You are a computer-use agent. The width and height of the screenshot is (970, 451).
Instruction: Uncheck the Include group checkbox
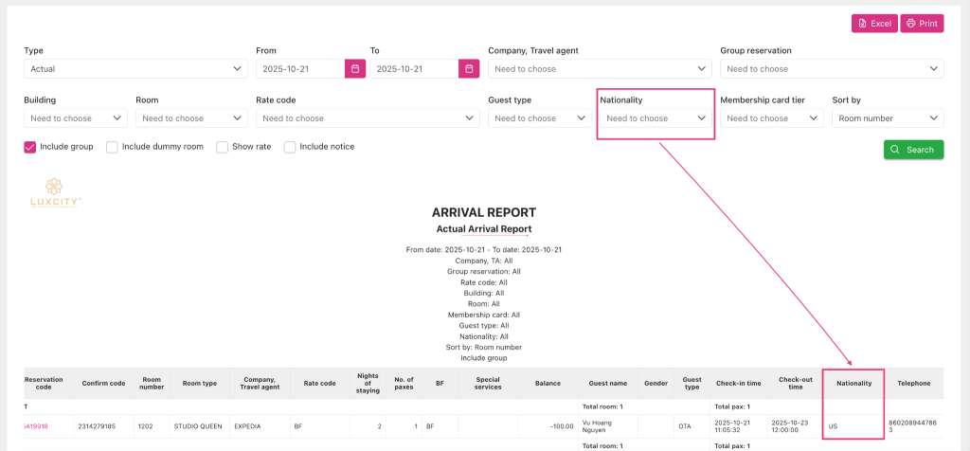[30, 147]
